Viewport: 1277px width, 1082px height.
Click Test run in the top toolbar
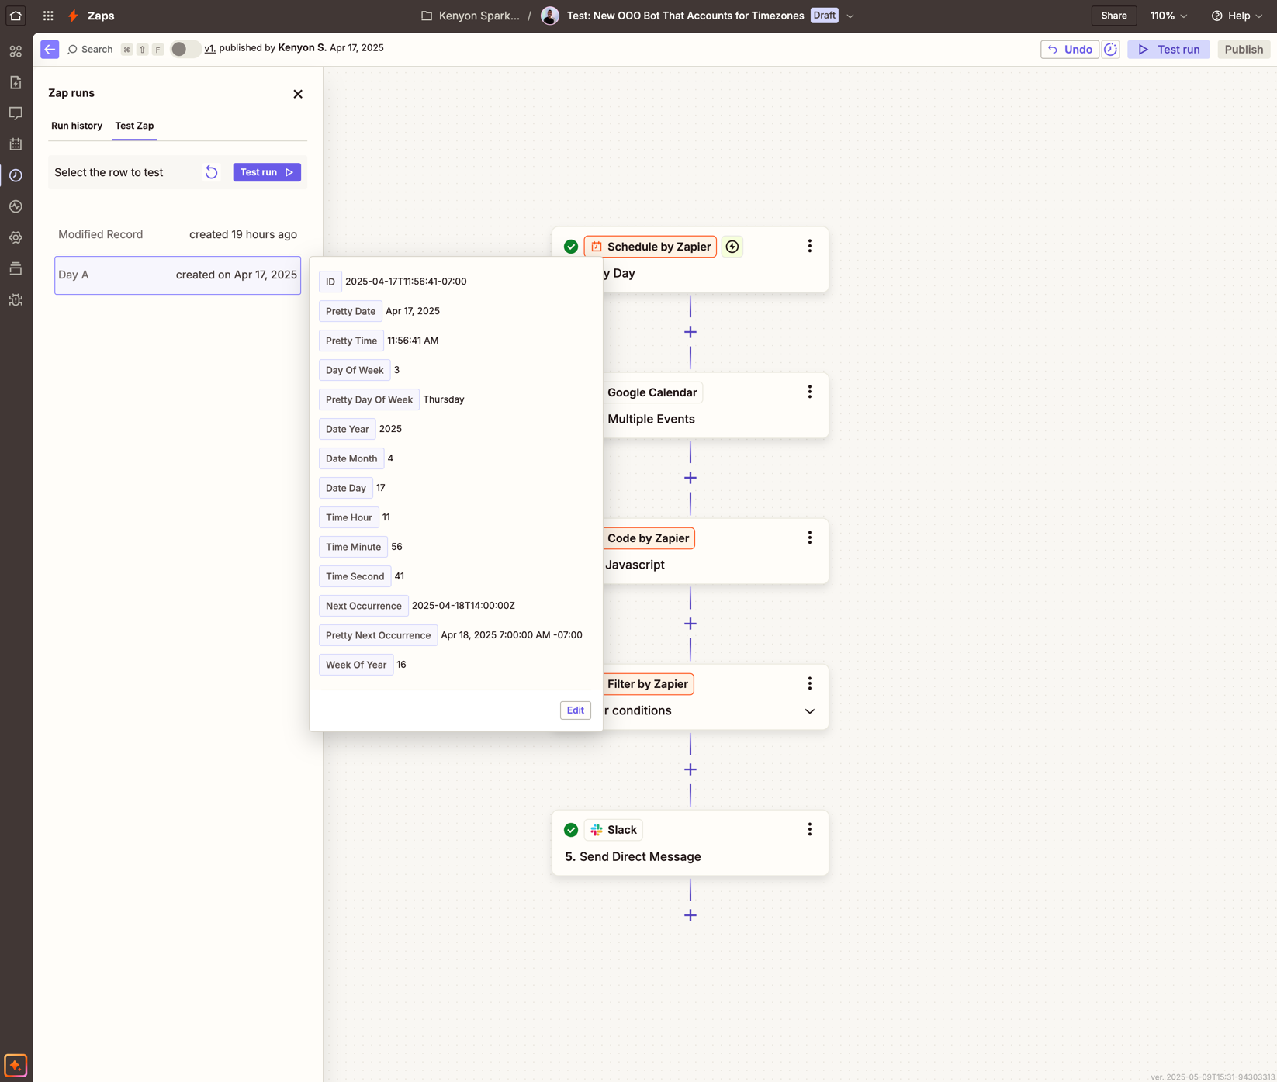pyautogui.click(x=1168, y=49)
